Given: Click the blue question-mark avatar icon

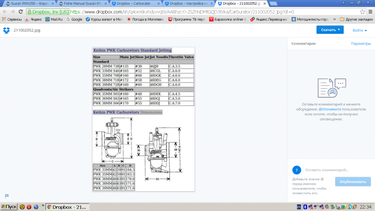Looking at the screenshot, I should click(297, 170).
